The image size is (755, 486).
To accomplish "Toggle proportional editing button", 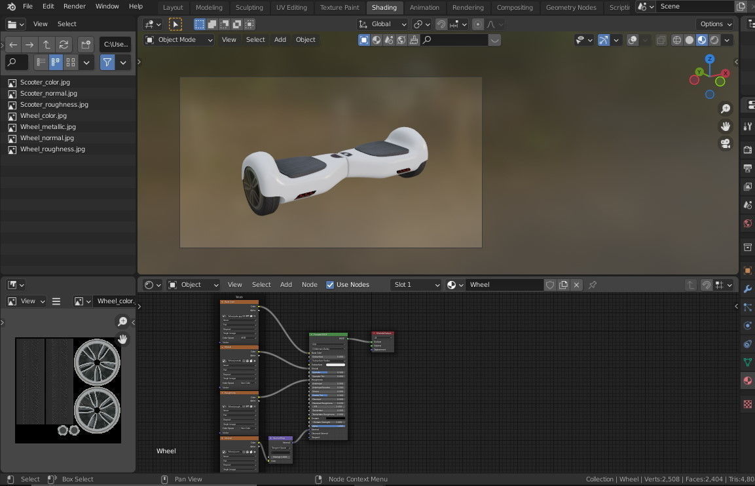I will point(477,24).
